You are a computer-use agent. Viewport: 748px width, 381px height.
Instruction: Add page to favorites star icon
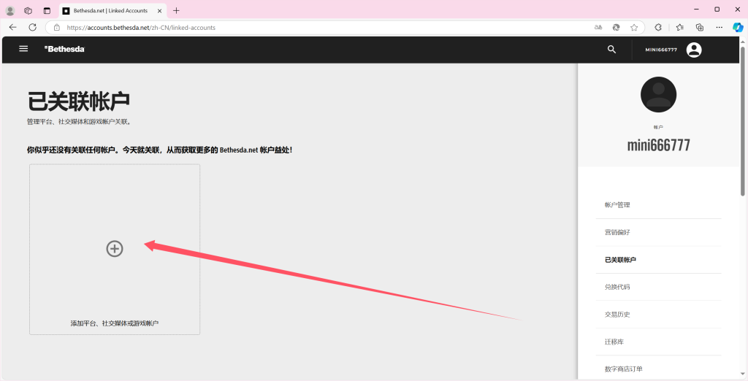click(x=634, y=28)
